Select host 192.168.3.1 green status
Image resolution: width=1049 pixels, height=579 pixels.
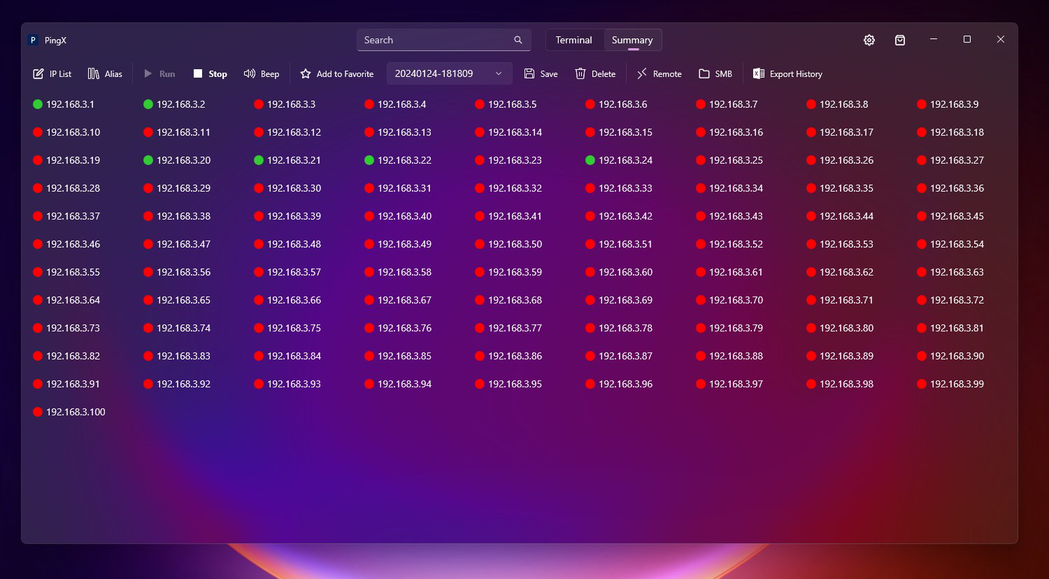click(64, 104)
